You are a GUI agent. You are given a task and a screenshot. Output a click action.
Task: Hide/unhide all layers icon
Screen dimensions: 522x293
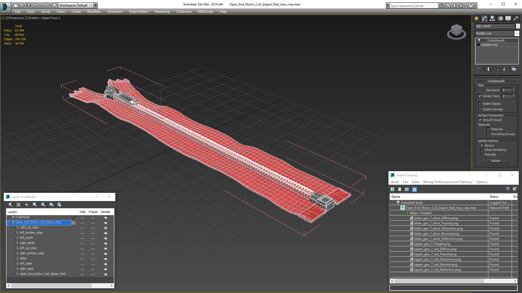51,205
